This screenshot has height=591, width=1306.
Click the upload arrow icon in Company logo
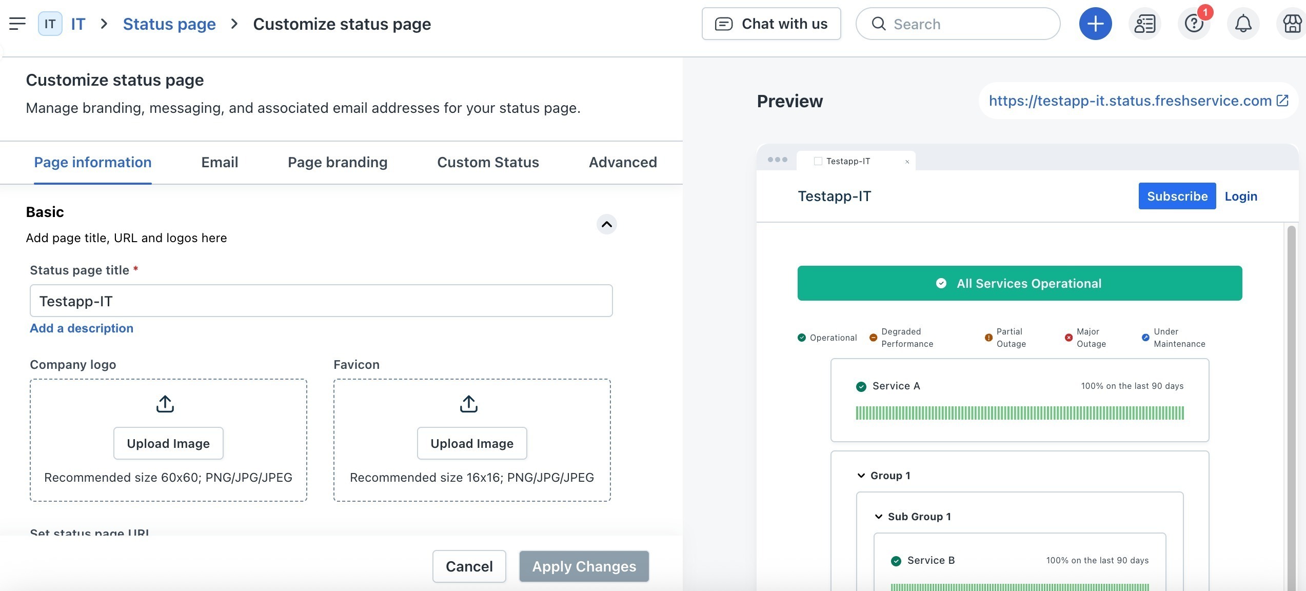tap(165, 404)
